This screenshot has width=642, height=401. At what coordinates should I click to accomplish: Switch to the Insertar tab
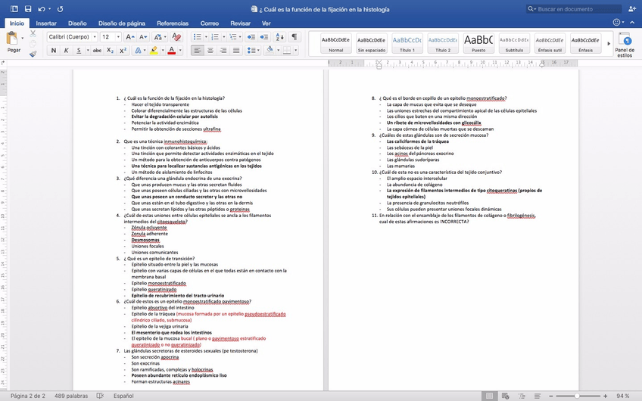(x=45, y=23)
